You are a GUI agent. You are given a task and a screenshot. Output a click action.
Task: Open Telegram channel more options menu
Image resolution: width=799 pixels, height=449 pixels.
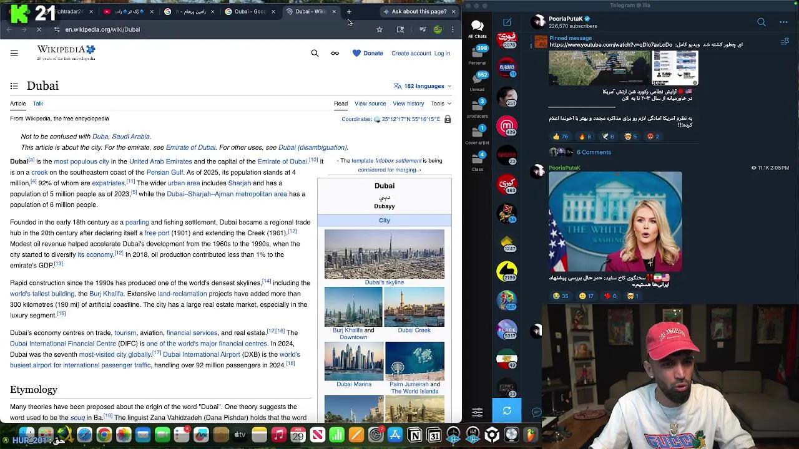pyautogui.click(x=783, y=22)
